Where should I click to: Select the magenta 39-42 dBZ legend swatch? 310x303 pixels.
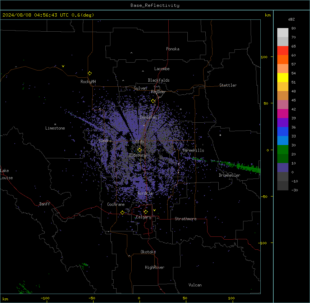tap(283, 113)
